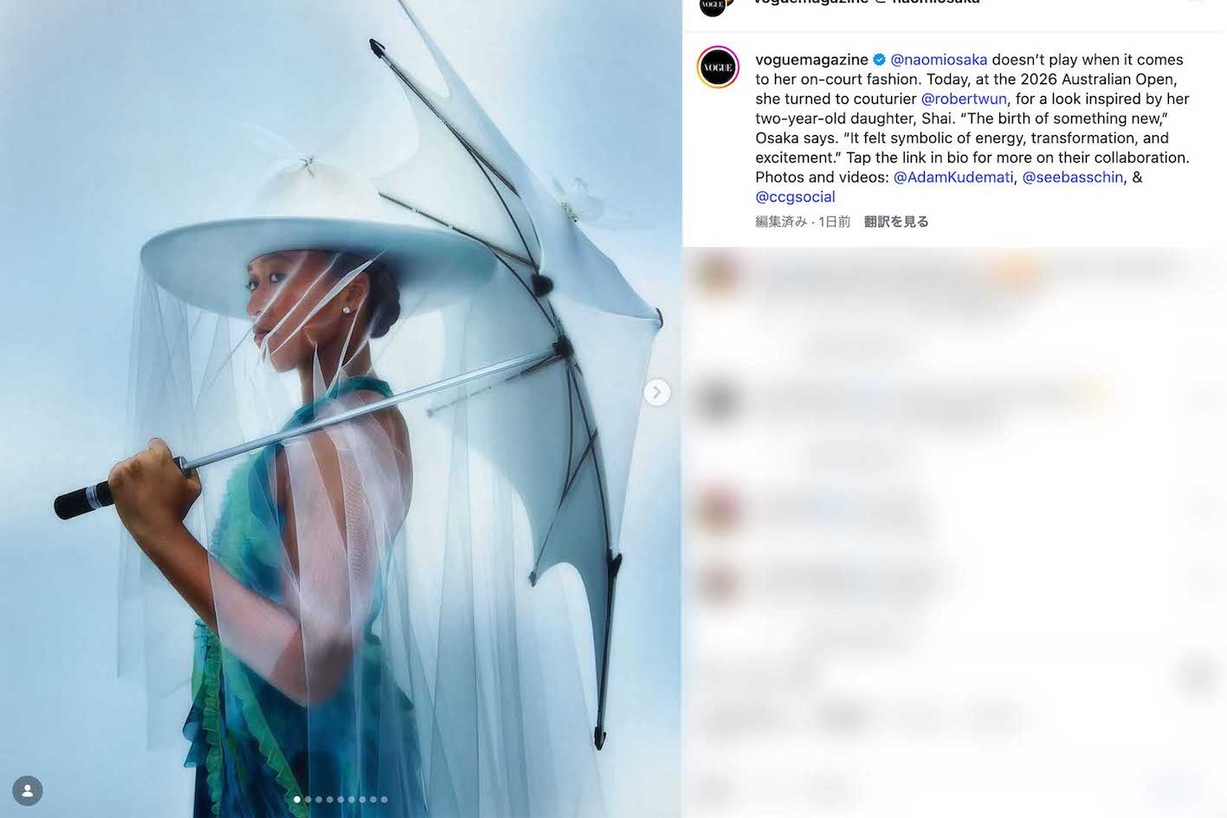Viewport: 1227px width, 818px height.
Task: Click 翻訳を見る to translate caption
Action: pos(896,222)
